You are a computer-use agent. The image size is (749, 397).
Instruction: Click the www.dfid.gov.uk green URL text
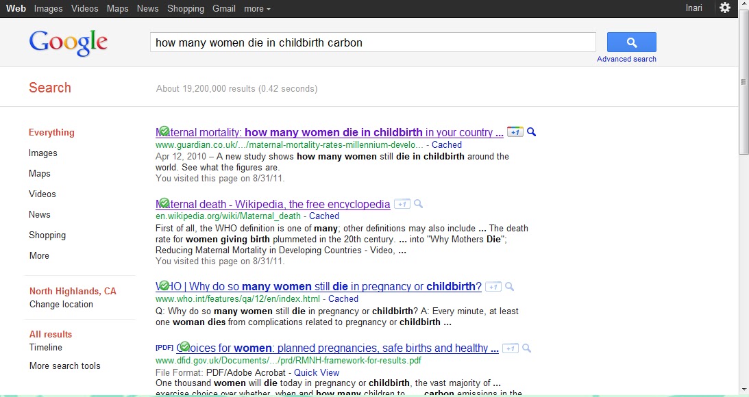pyautogui.click(x=288, y=361)
